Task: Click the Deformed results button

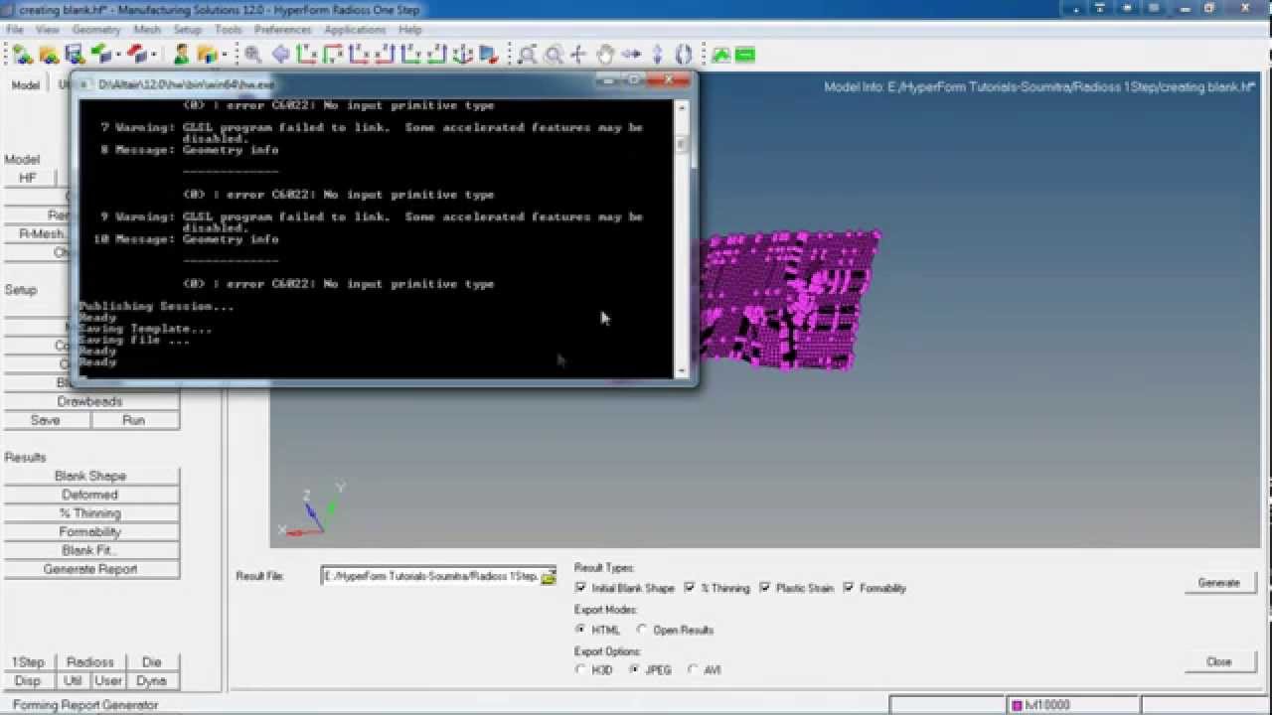Action: (x=90, y=495)
